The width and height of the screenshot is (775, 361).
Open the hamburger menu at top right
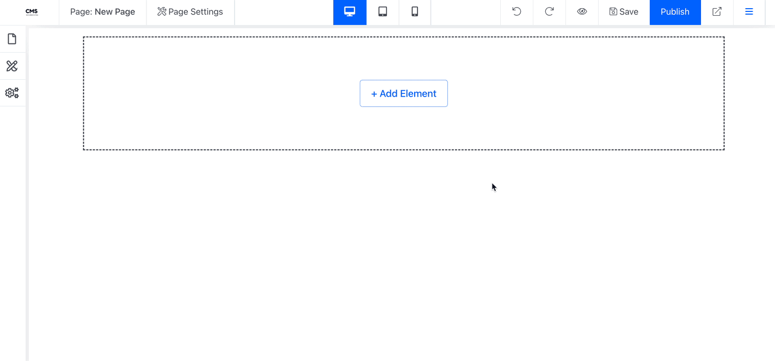coord(749,11)
